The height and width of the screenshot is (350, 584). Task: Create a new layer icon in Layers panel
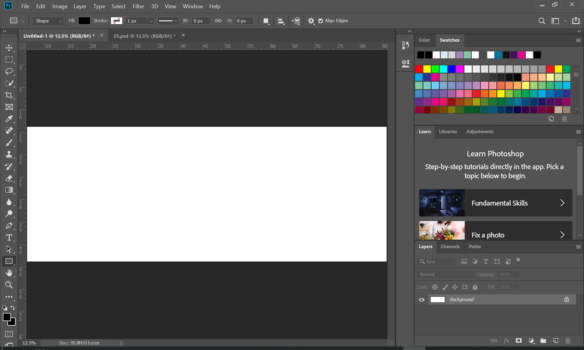click(555, 341)
